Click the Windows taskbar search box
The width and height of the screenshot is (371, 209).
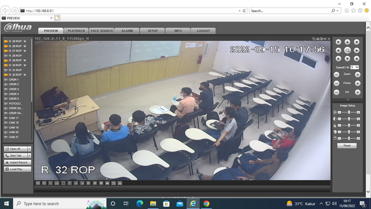coord(60,204)
